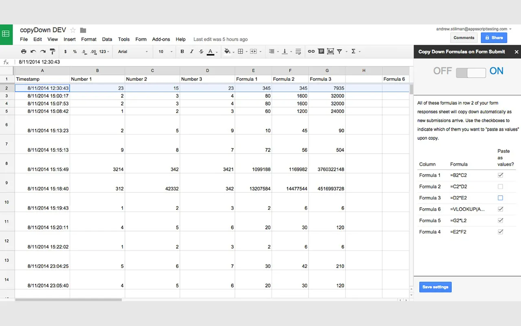Screen dimensions: 521x326
Task: Check paste as values for Formula 2
Action: 500,187
